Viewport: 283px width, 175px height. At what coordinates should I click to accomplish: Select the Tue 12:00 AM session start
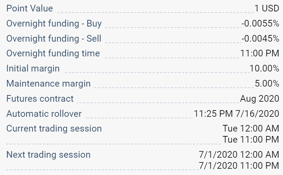(x=251, y=129)
